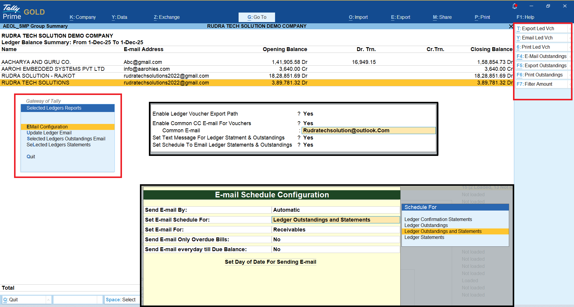Image resolution: width=574 pixels, height=307 pixels.
Task: Open the E: Export menu
Action: tap(400, 17)
